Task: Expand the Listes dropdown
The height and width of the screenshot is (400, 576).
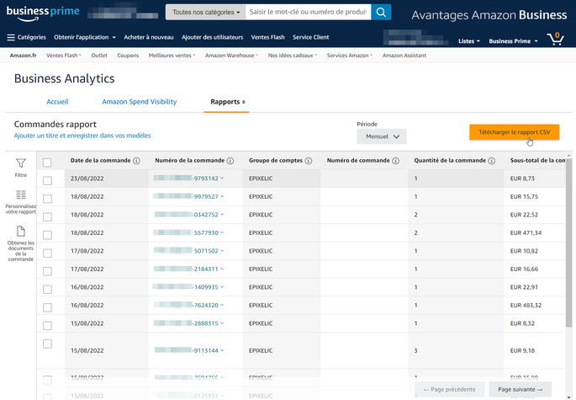Action: point(469,41)
